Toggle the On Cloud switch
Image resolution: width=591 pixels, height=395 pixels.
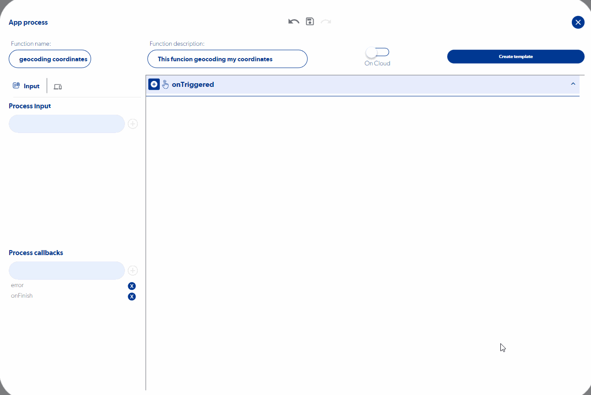tap(378, 52)
